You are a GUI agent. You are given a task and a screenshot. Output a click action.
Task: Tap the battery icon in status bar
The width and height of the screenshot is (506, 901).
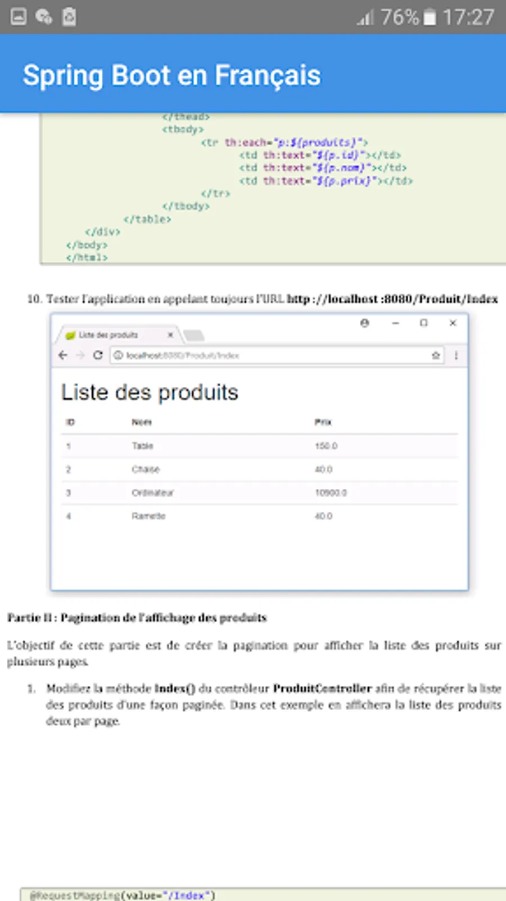(430, 17)
